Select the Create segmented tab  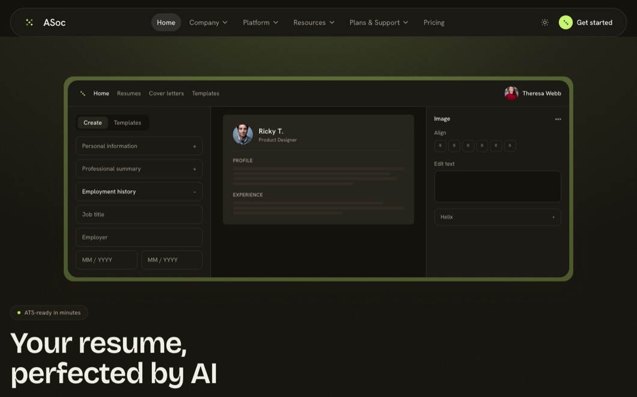tap(93, 122)
